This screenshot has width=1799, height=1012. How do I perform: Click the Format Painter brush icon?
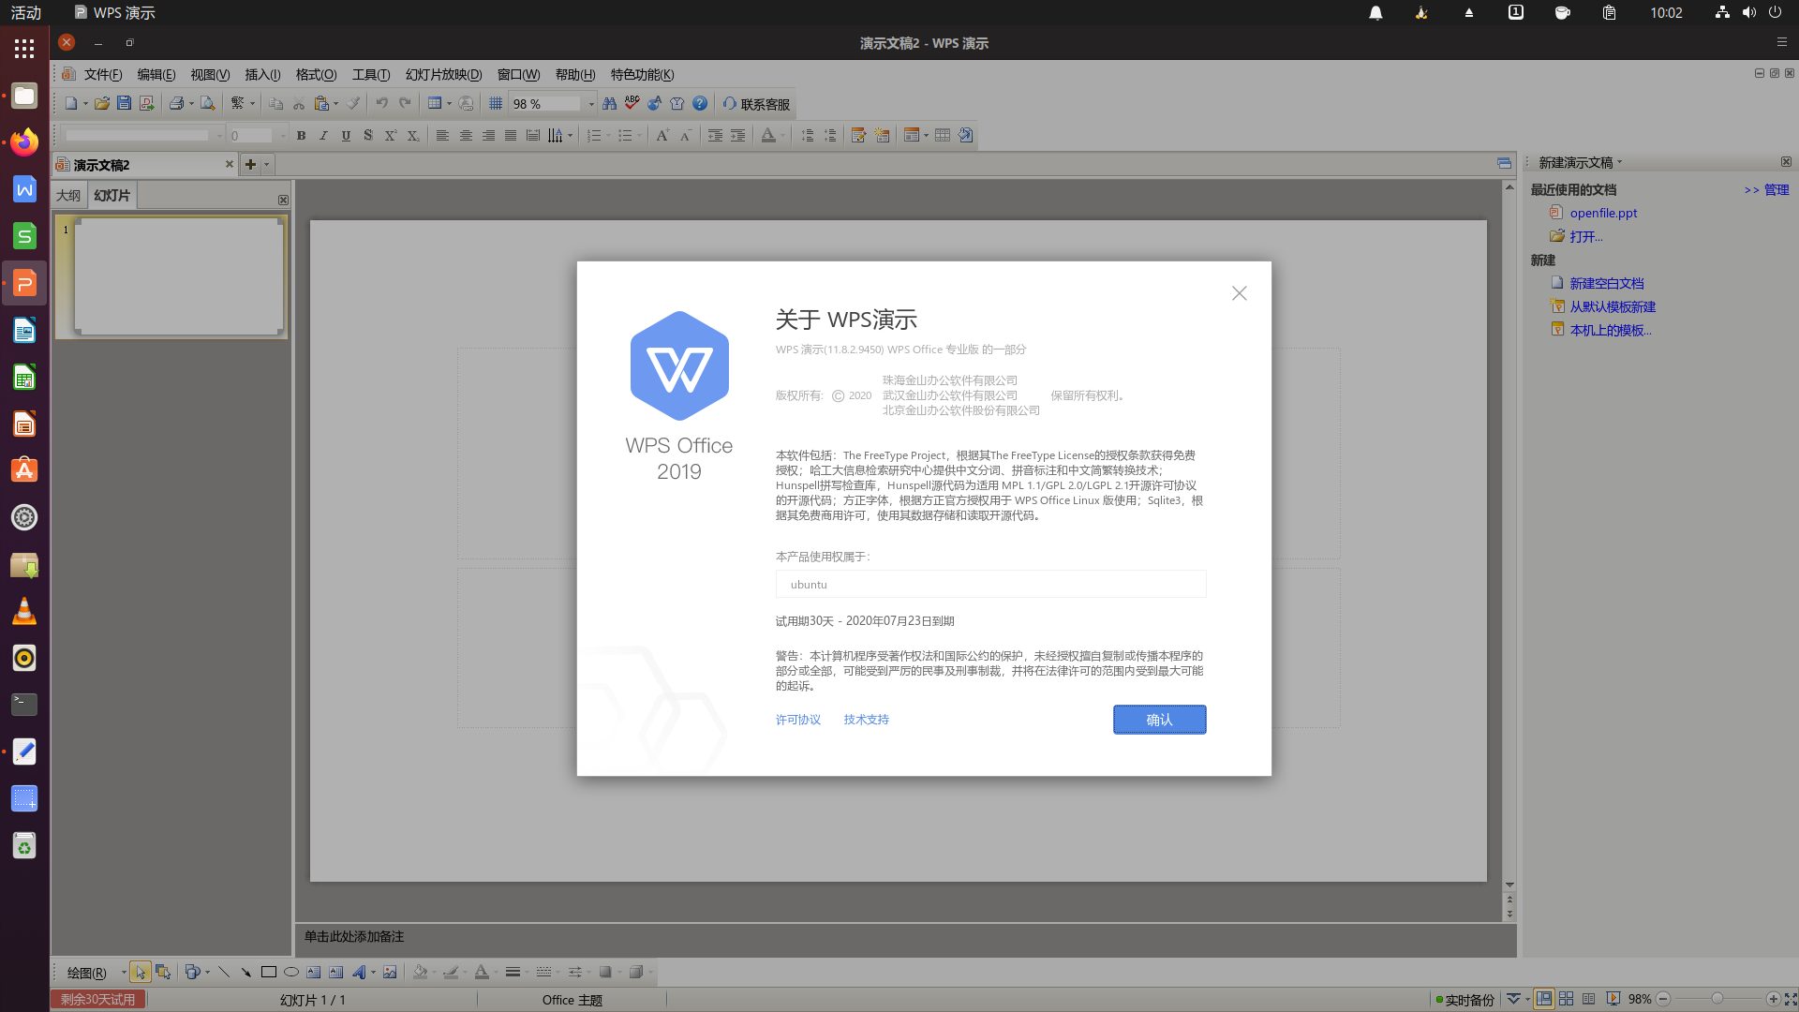click(x=353, y=104)
